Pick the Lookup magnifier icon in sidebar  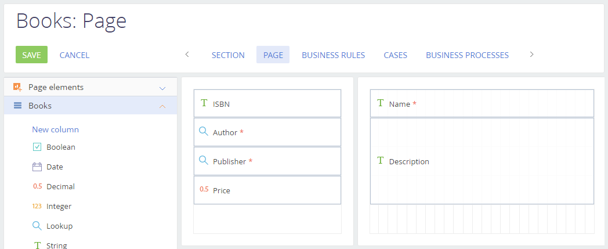point(37,226)
